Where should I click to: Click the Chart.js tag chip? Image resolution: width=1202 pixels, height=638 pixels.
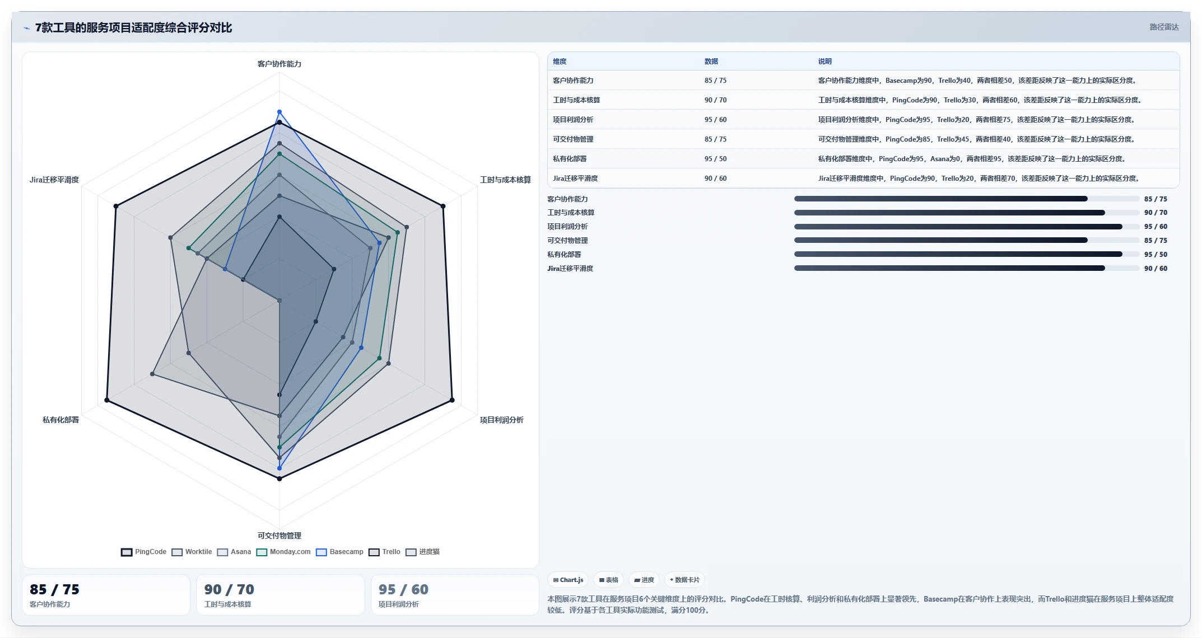(x=568, y=580)
